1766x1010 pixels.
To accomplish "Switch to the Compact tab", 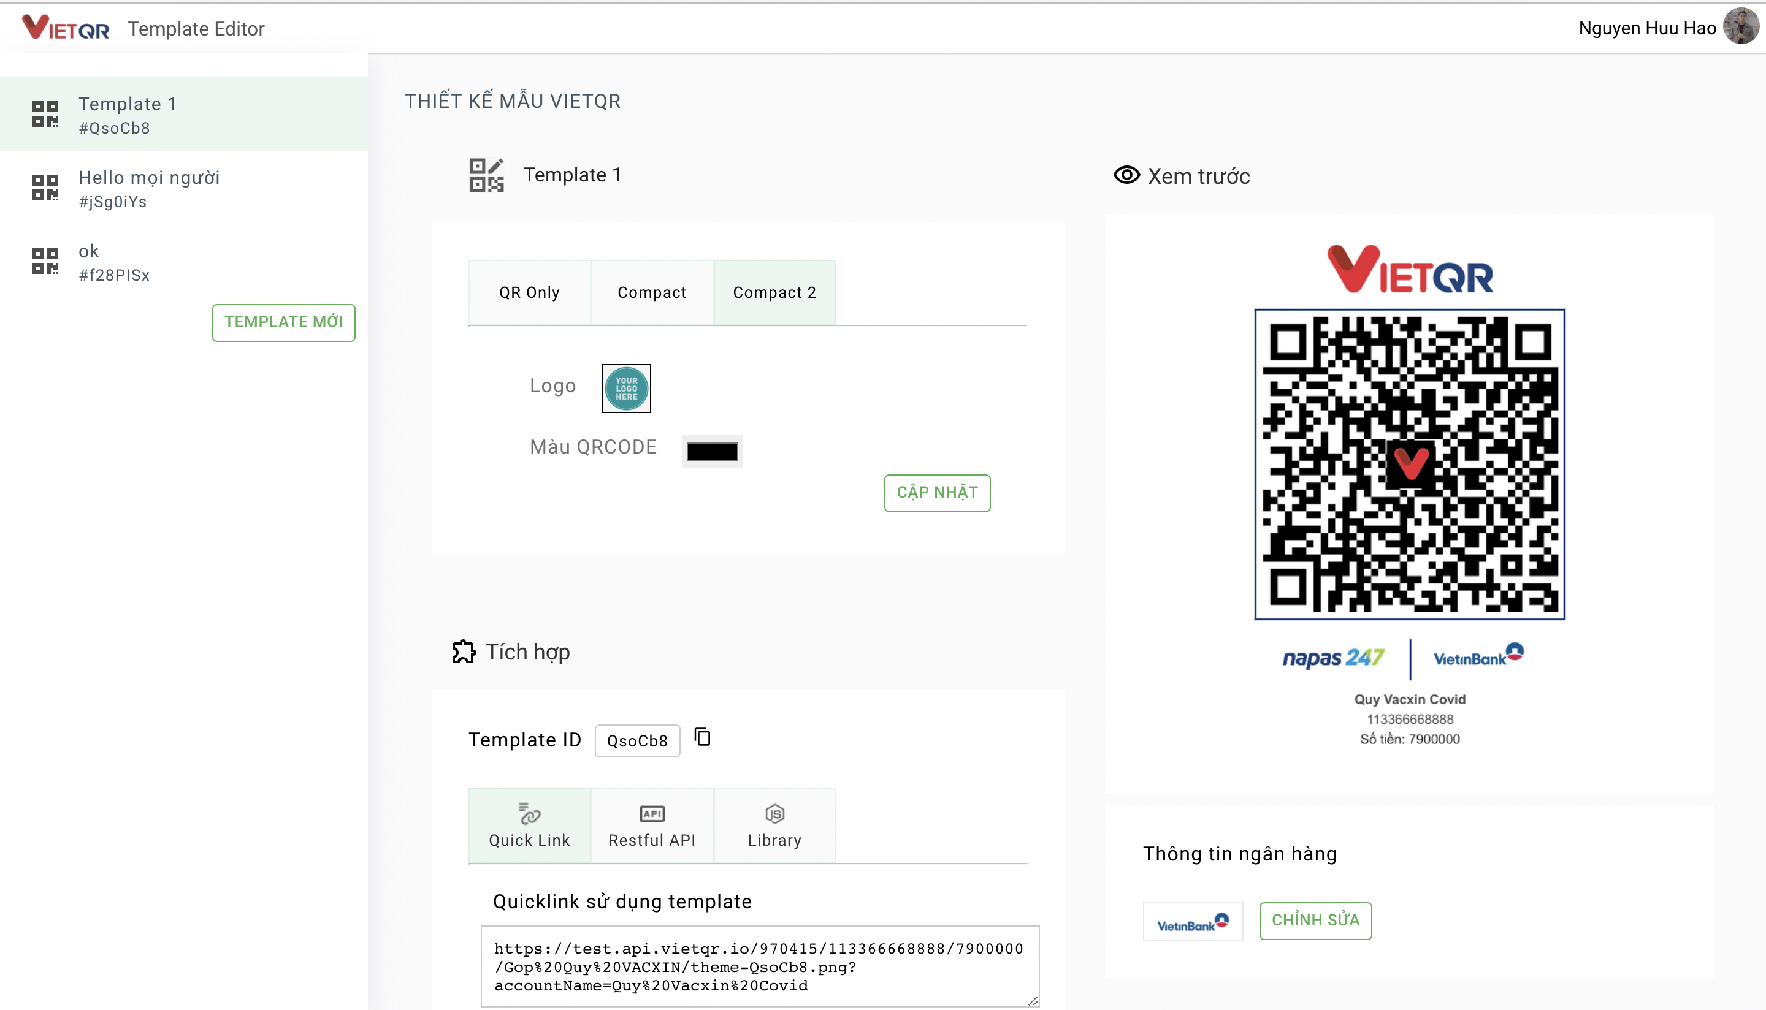I will pos(652,293).
